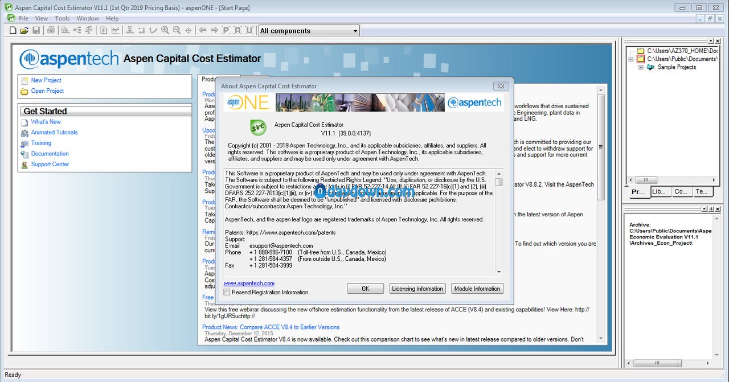Click the dotted U toolbar icon
729x382 pixels.
tap(250, 30)
